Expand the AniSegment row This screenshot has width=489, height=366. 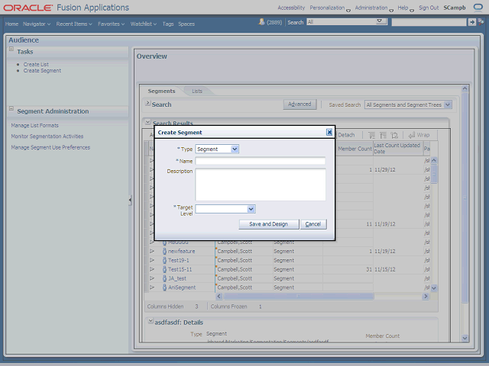[152, 287]
